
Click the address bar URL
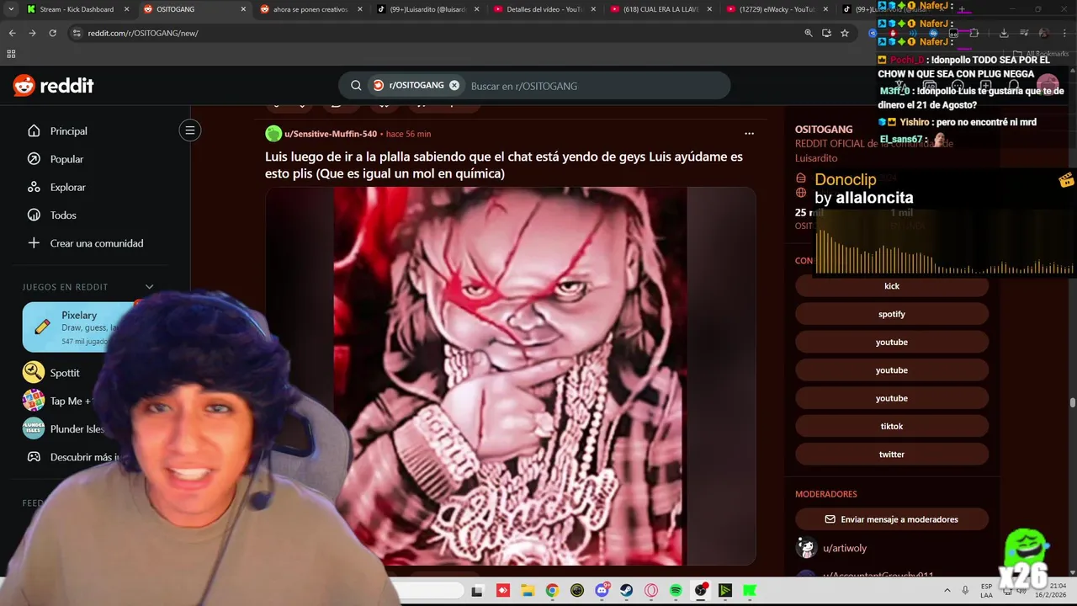[143, 33]
